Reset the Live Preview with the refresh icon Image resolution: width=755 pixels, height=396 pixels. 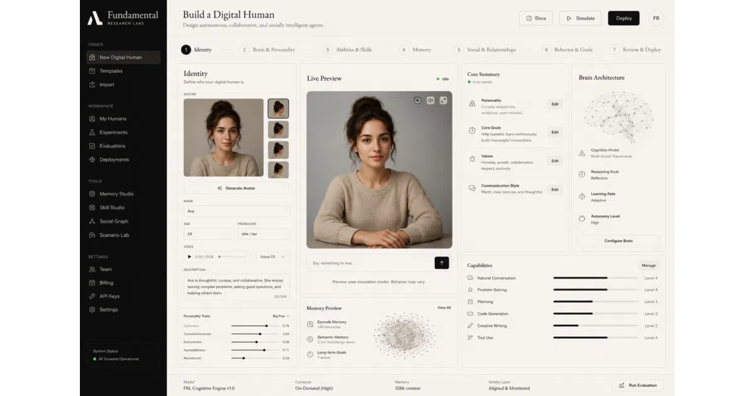(417, 100)
